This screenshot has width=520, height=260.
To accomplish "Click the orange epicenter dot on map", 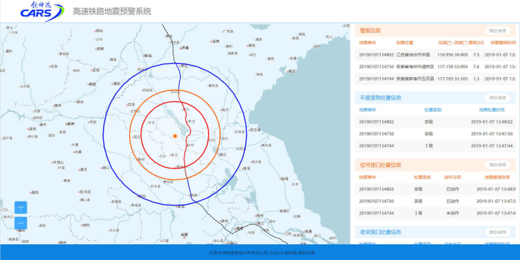I will tap(175, 136).
